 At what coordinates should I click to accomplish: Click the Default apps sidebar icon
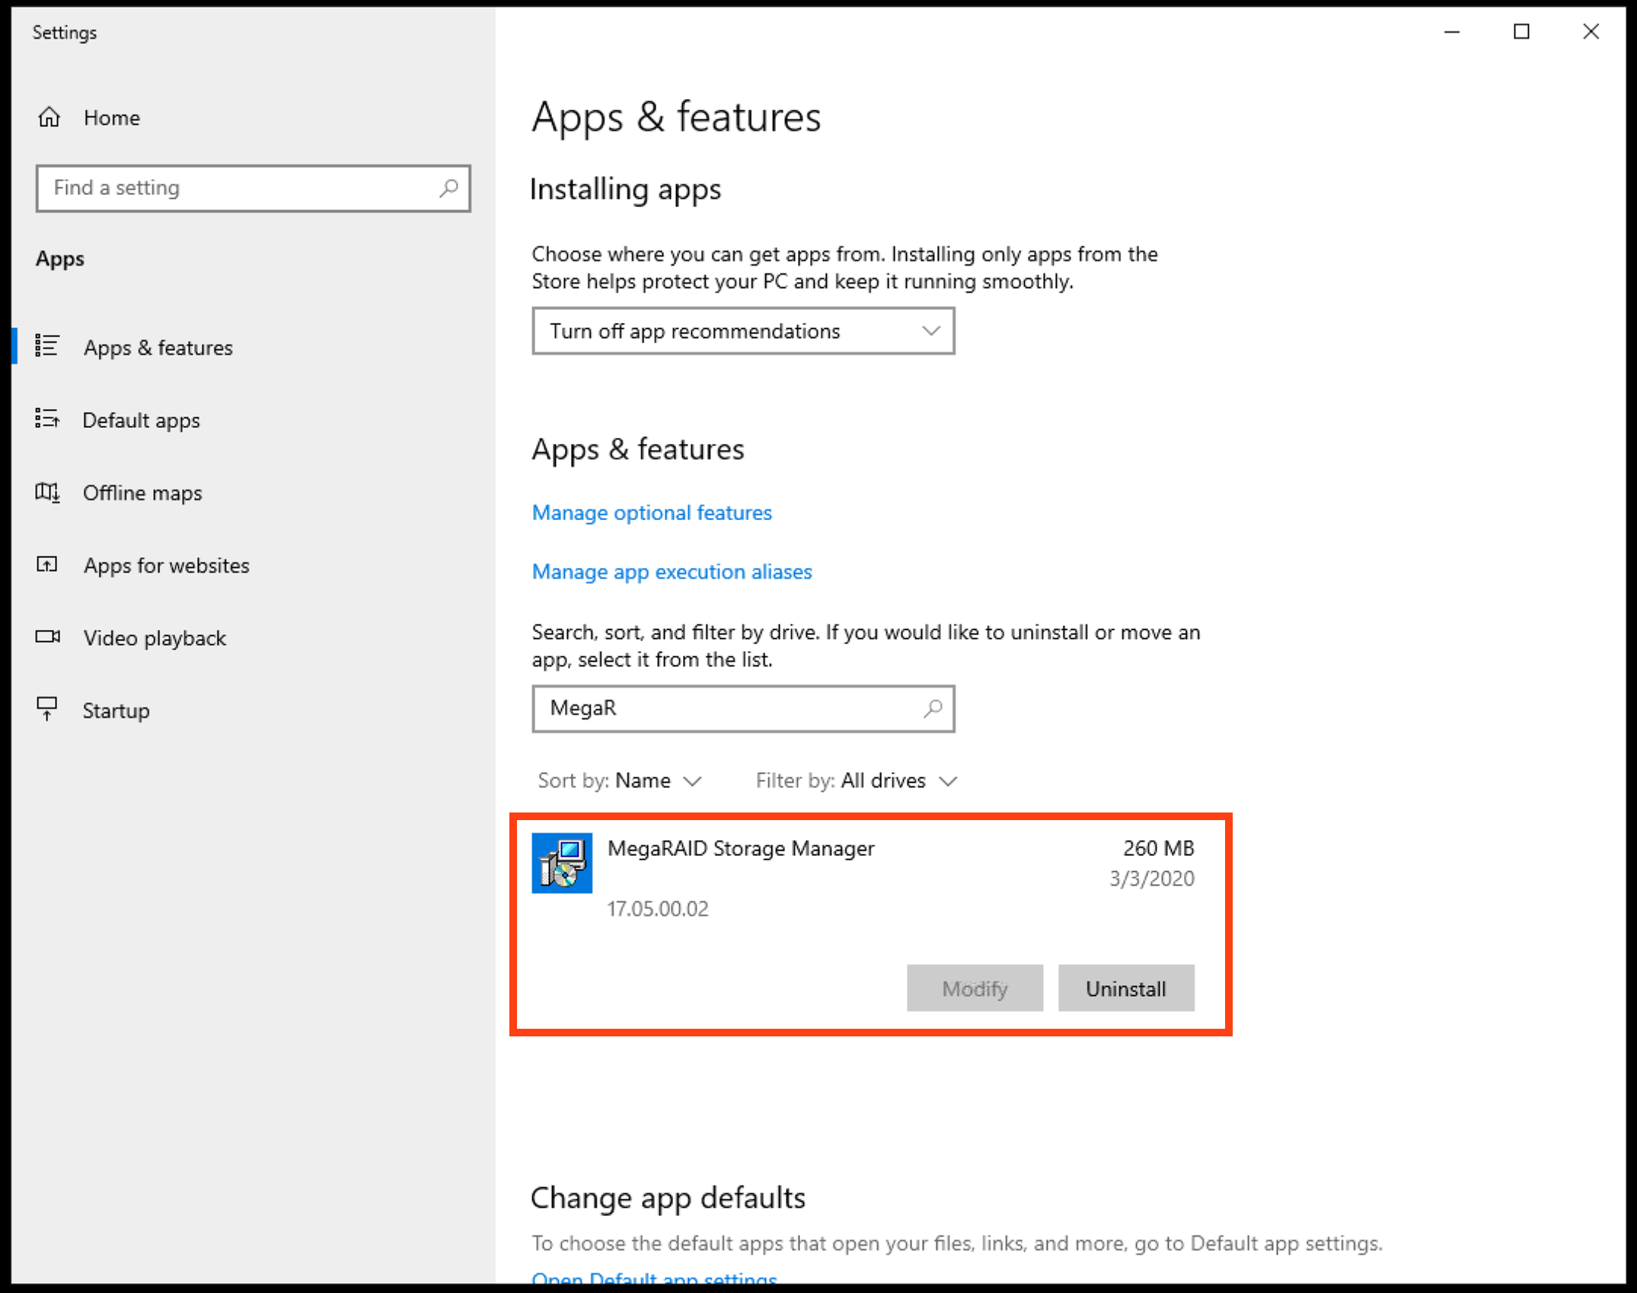[x=47, y=419]
